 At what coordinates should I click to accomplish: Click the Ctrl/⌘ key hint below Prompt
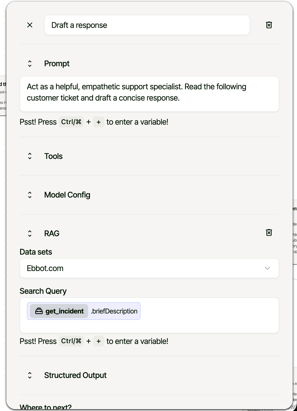[71, 122]
